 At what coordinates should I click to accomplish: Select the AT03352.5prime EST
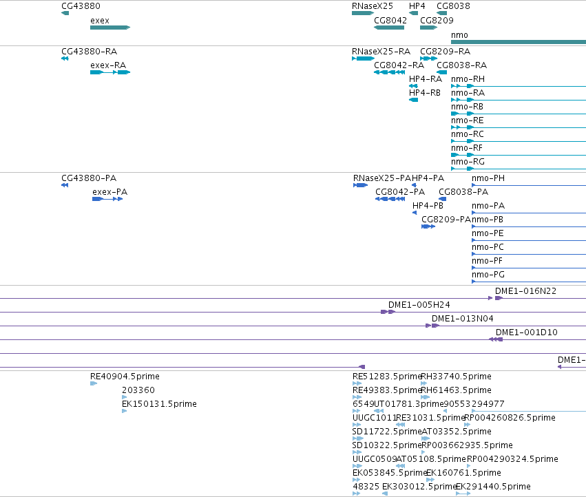pos(426,438)
